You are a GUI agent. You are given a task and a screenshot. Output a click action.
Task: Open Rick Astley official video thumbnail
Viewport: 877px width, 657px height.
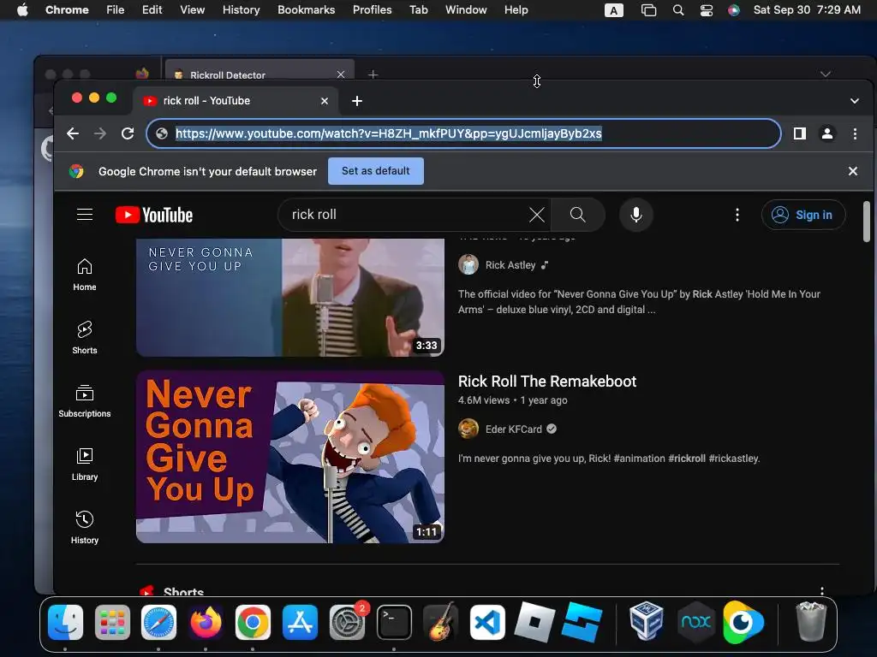pyautogui.click(x=289, y=297)
